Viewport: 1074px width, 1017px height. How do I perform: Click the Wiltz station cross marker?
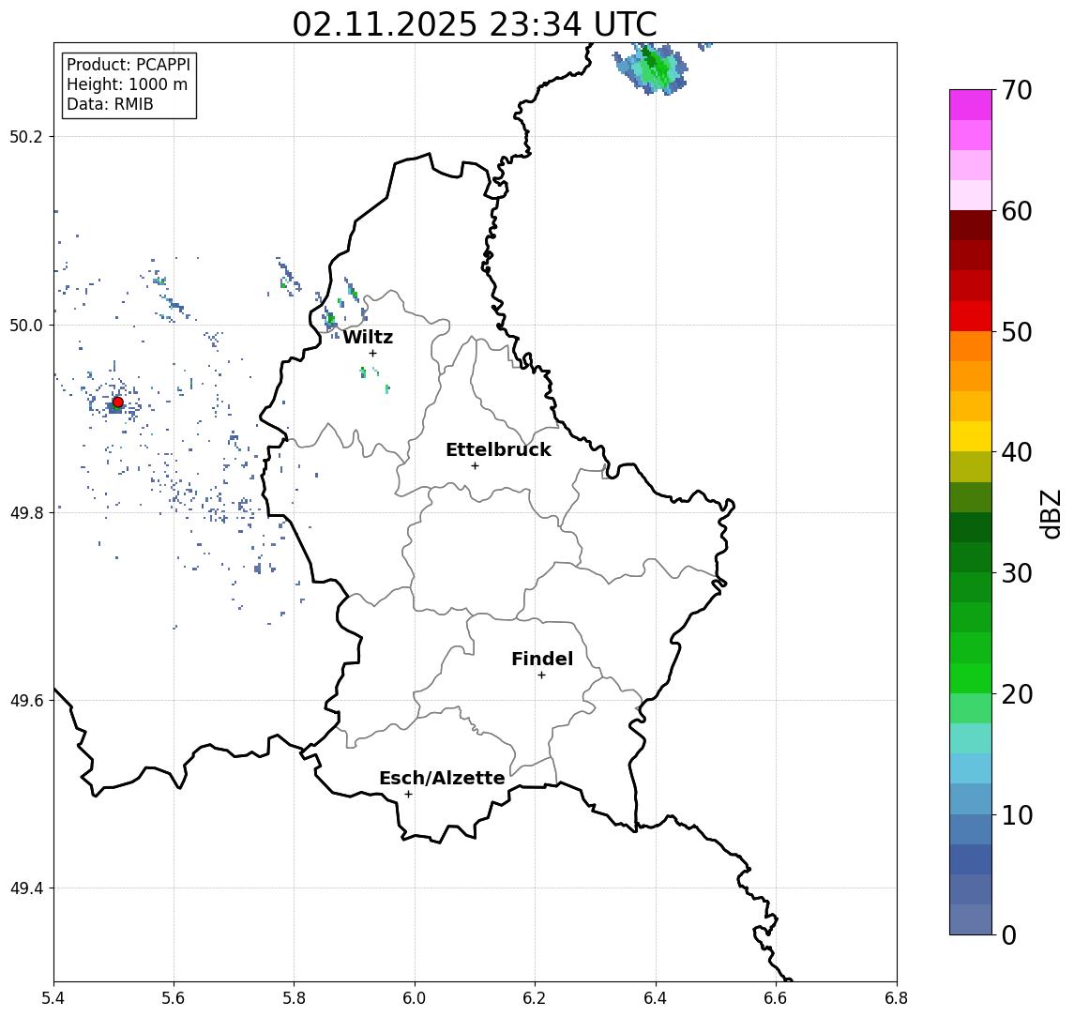(x=372, y=353)
